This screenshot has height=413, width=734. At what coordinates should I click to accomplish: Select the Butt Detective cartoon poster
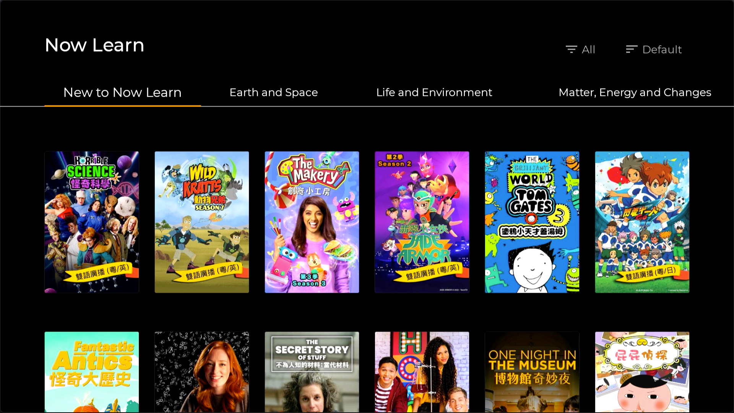[x=642, y=372]
